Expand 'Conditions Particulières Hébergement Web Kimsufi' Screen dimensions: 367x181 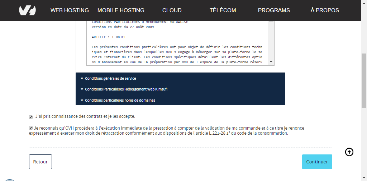(181, 89)
